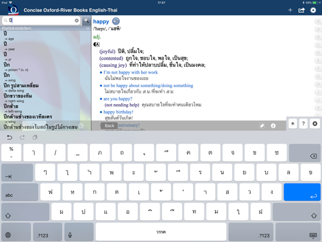This screenshot has width=322, height=242.
Task: Tap the ก key on keyboard
Action: [x=94, y=192]
